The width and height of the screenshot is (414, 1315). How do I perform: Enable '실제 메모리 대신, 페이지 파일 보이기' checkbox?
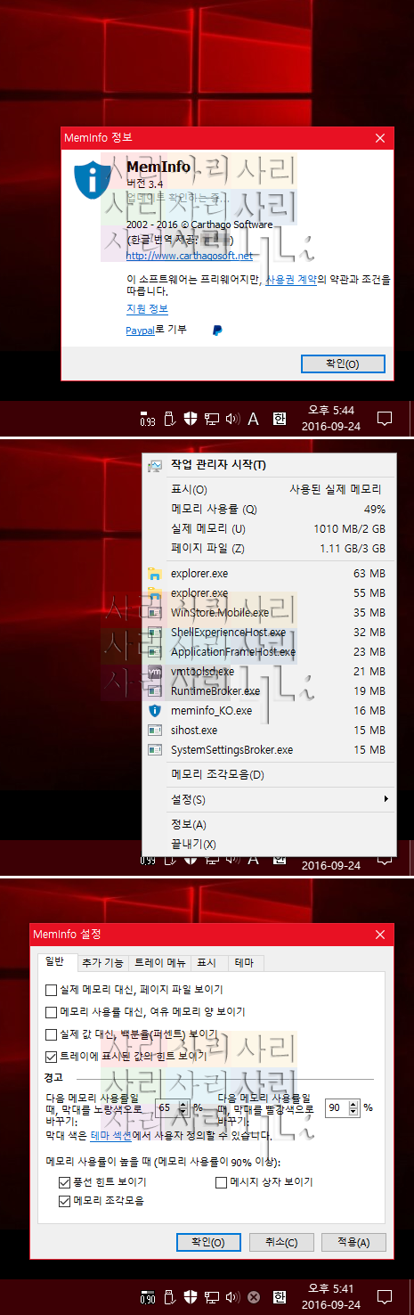pos(51,990)
